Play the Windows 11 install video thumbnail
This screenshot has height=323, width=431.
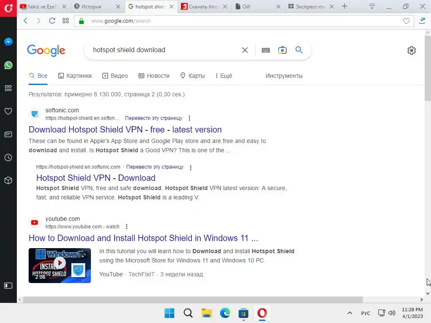(60, 265)
